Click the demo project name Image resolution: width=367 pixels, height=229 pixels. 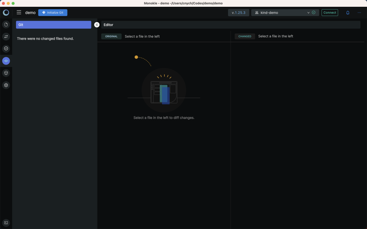coord(31,13)
